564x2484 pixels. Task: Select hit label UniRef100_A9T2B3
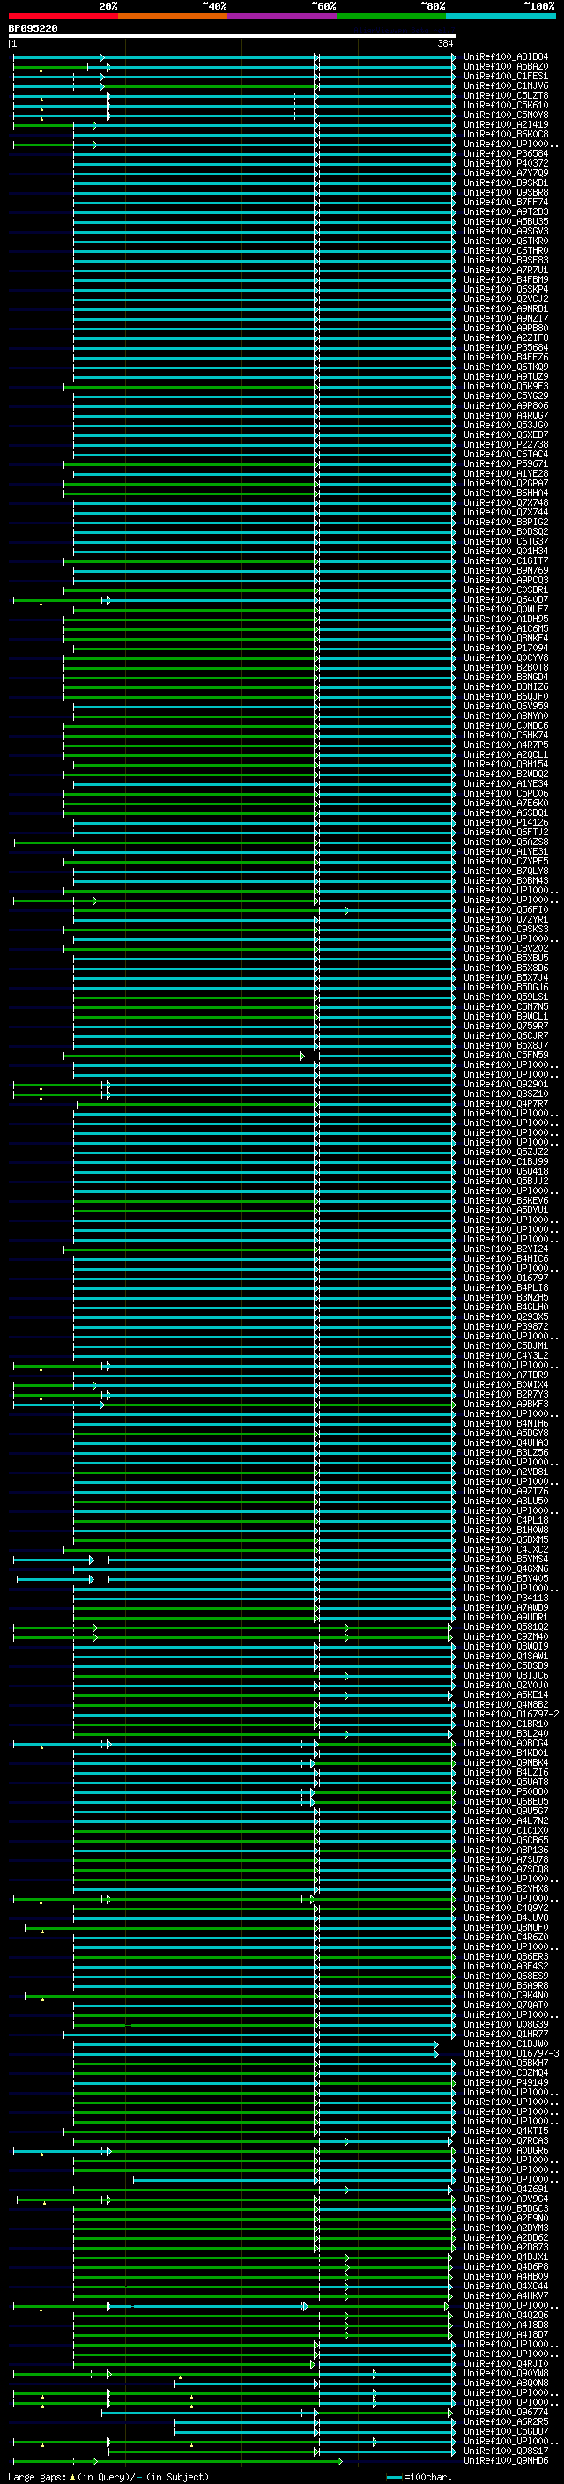(506, 212)
